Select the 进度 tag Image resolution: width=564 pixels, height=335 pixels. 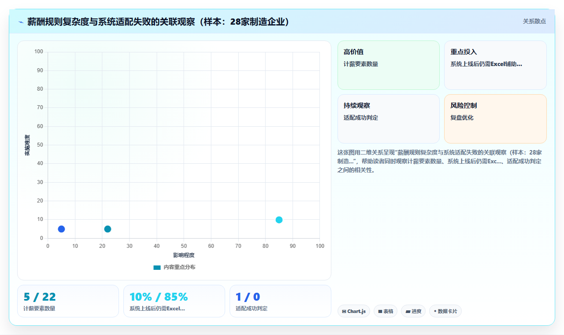point(413,311)
